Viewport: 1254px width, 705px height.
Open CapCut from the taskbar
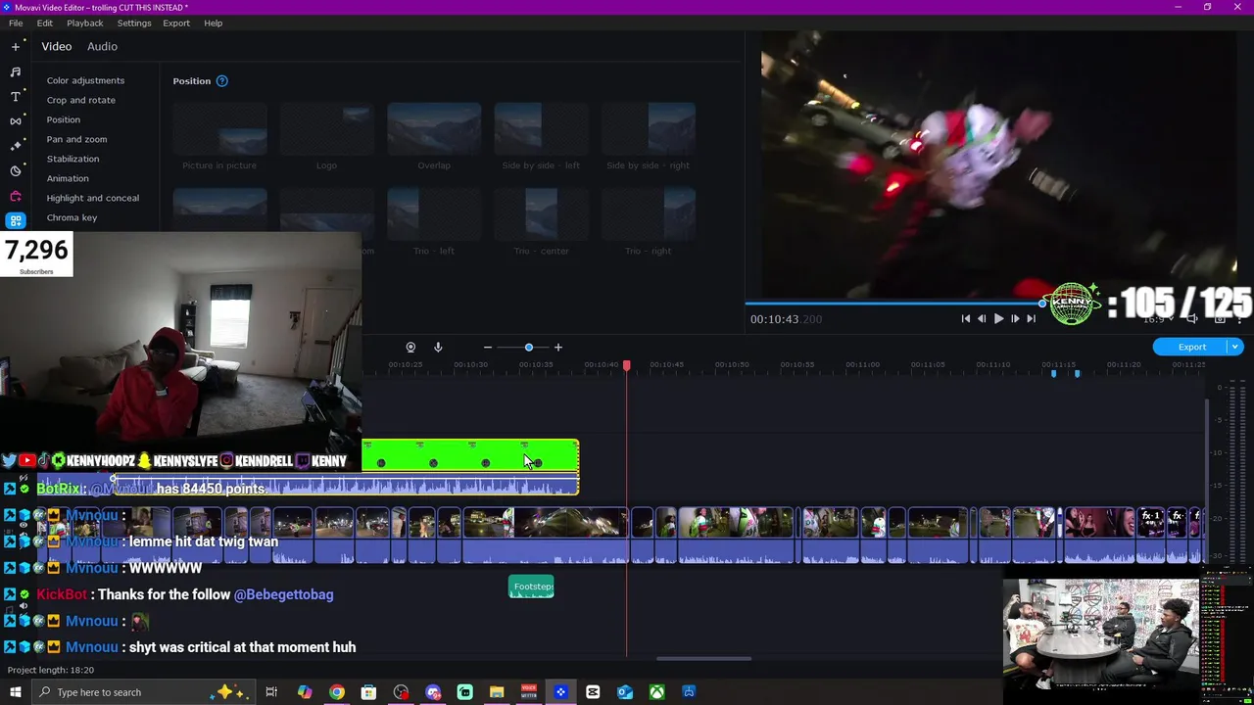[593, 692]
